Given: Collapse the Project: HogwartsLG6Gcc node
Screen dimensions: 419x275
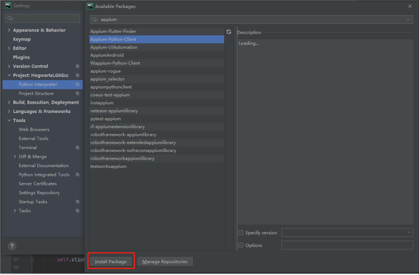Looking at the screenshot, I should point(9,75).
